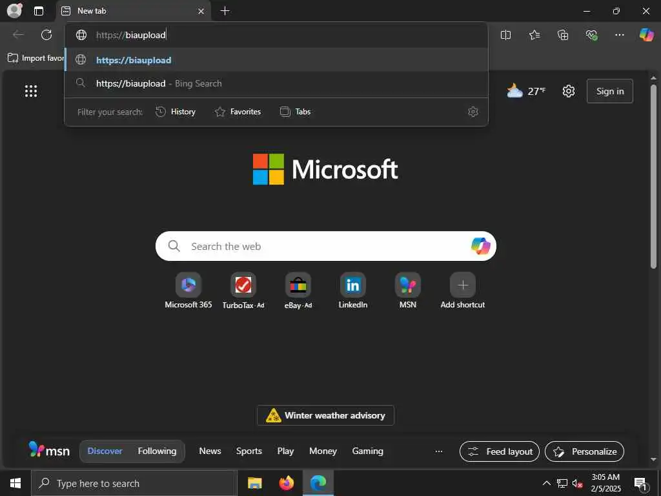Screen dimensions: 661x496
Task: Switch to the Following tab
Action: (x=158, y=451)
